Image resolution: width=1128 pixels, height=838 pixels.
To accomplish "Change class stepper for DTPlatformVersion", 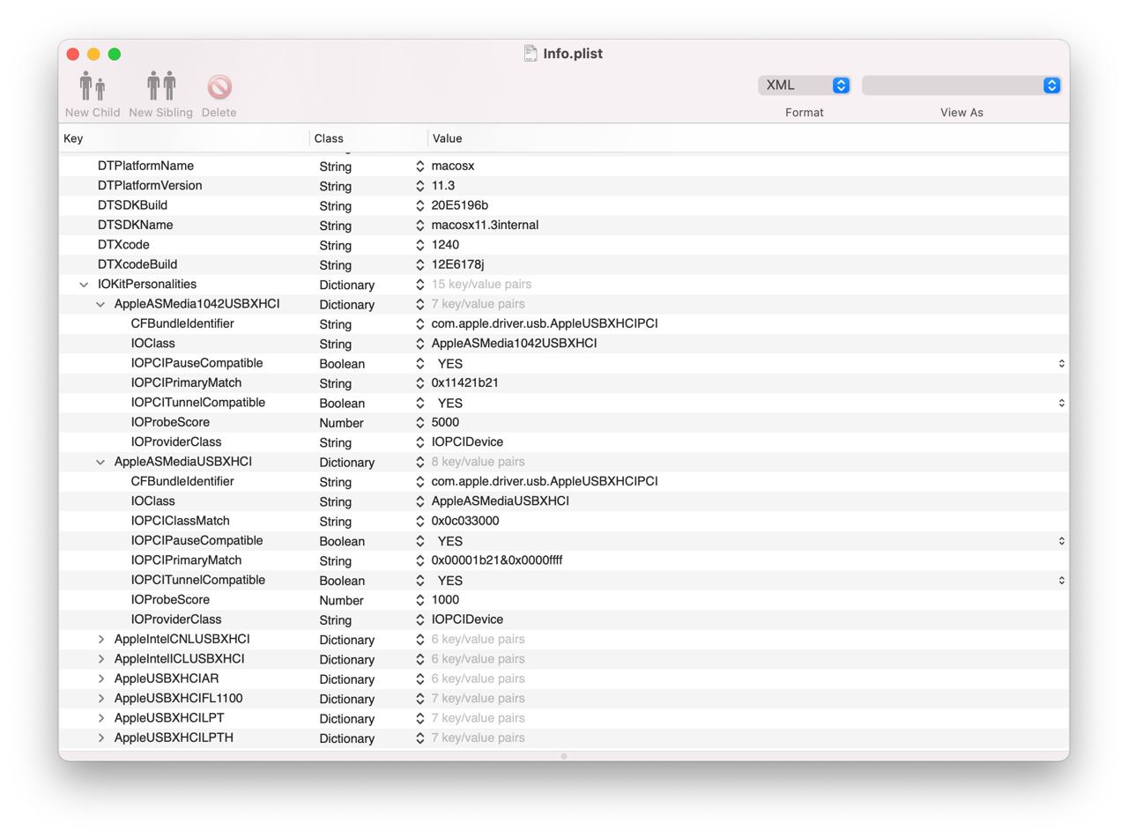I will (420, 186).
